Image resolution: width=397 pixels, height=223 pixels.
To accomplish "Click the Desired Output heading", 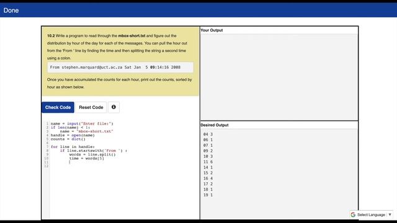I will point(215,125).
